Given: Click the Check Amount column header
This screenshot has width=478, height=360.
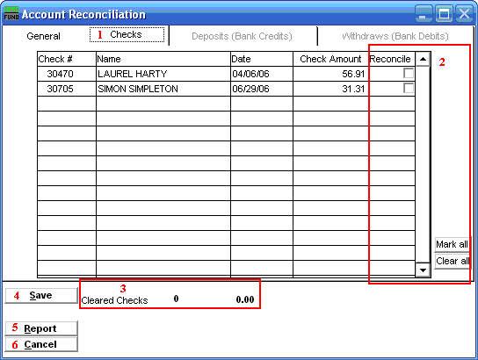Looking at the screenshot, I should 330,59.
